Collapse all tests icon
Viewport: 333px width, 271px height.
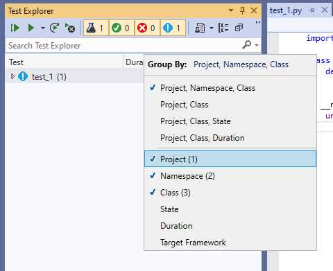[239, 28]
